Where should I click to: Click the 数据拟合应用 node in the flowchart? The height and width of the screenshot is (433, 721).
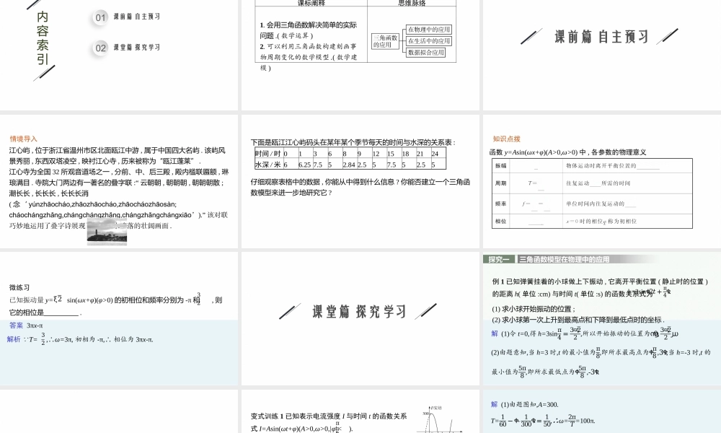(426, 53)
